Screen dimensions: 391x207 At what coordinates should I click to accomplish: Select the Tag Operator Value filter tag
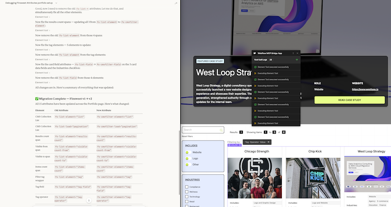click(257, 142)
